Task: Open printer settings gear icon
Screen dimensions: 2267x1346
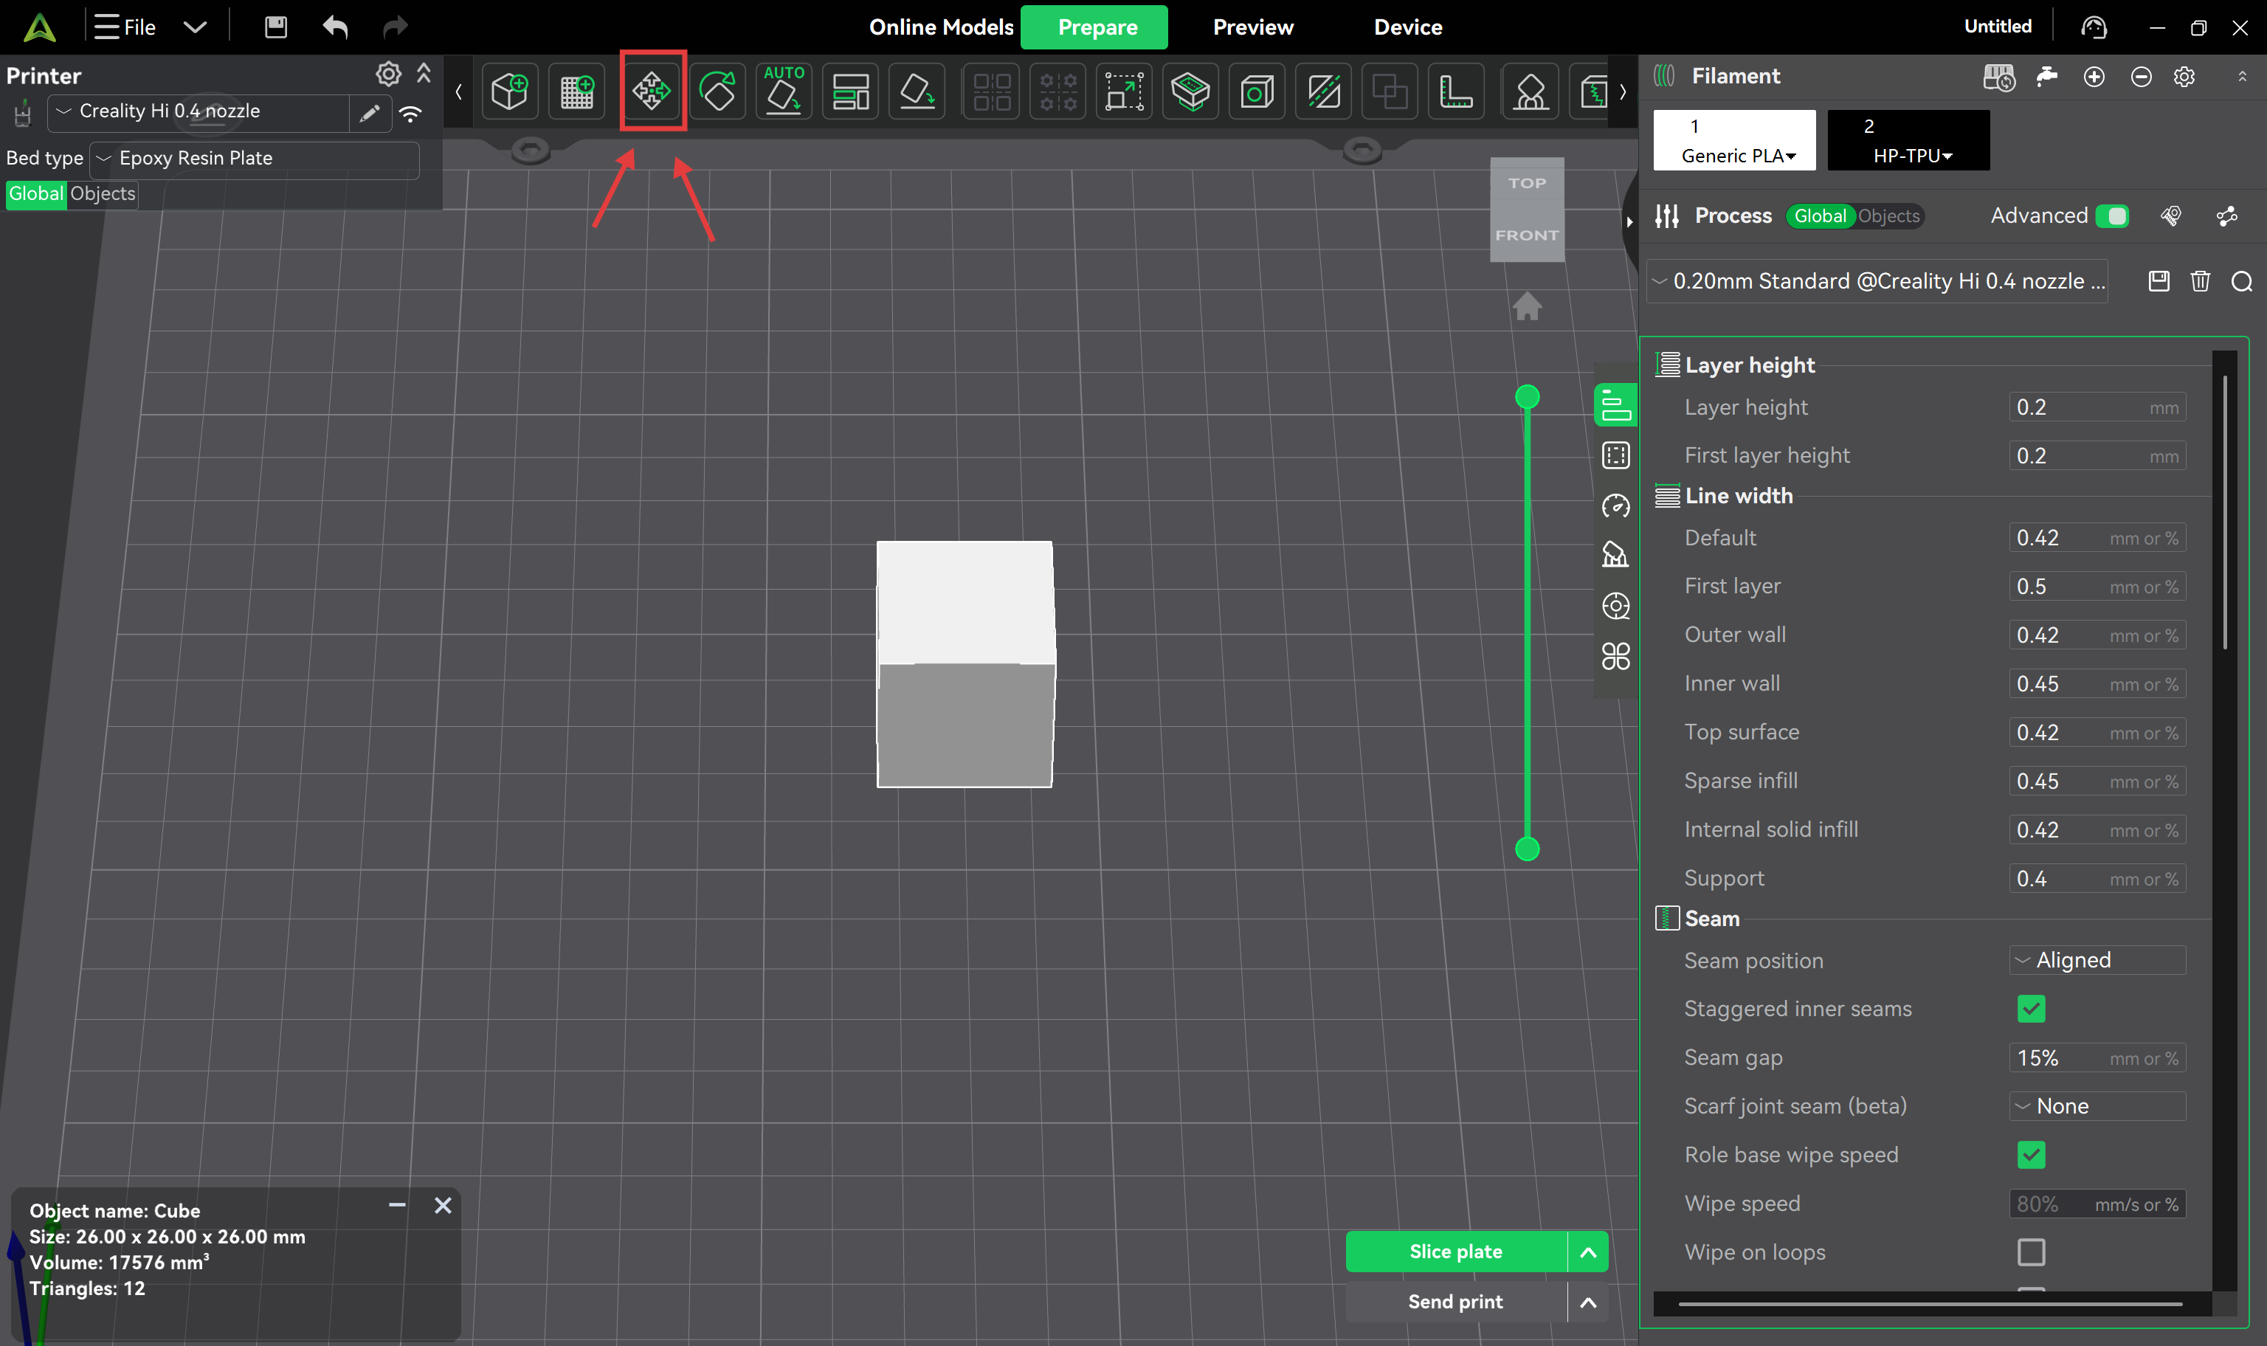Action: [x=388, y=74]
